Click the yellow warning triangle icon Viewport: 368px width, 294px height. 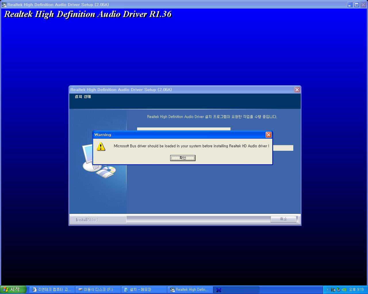tap(101, 146)
